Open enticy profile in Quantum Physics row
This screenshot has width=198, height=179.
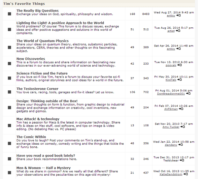point(171,49)
